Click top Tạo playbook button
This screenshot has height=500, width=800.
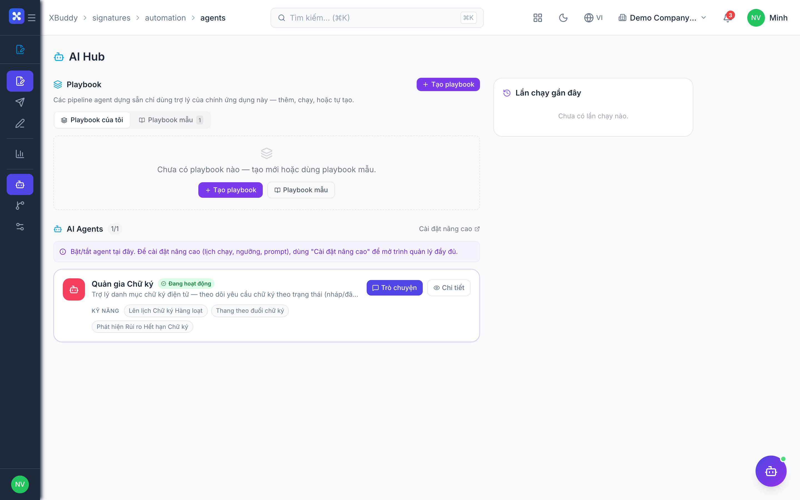(448, 84)
